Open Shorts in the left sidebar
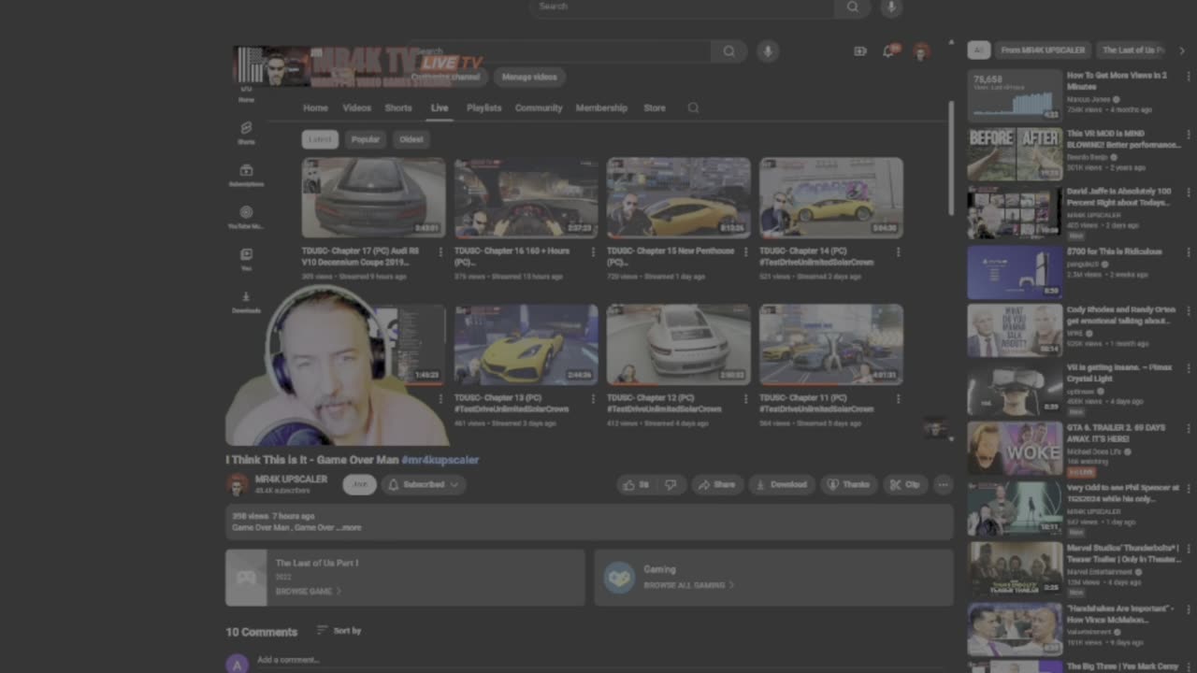The width and height of the screenshot is (1197, 673). [246, 132]
